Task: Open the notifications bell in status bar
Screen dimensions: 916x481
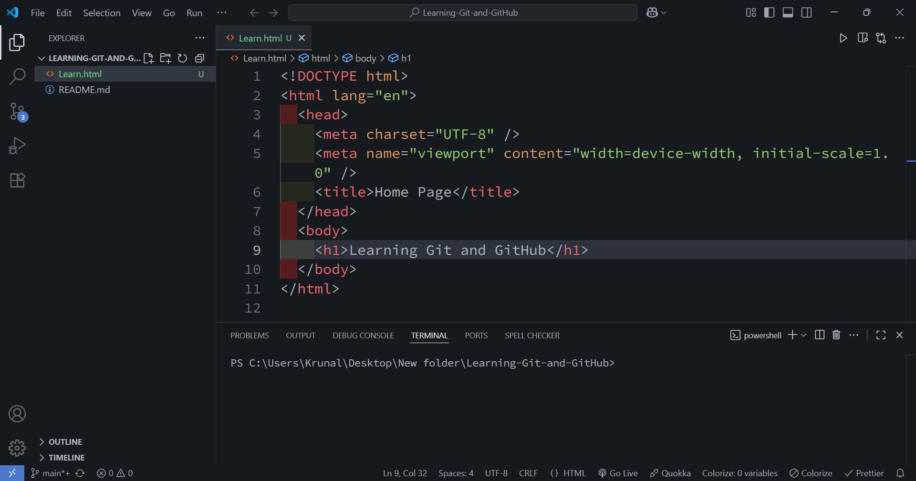Action: (x=900, y=473)
